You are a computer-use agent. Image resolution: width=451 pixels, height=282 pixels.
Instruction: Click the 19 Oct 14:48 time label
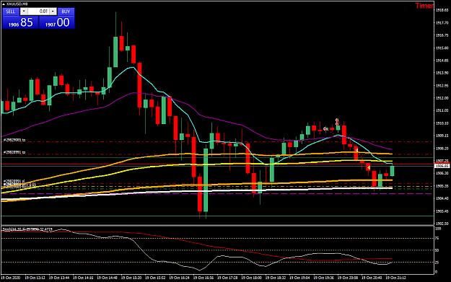coord(107,278)
